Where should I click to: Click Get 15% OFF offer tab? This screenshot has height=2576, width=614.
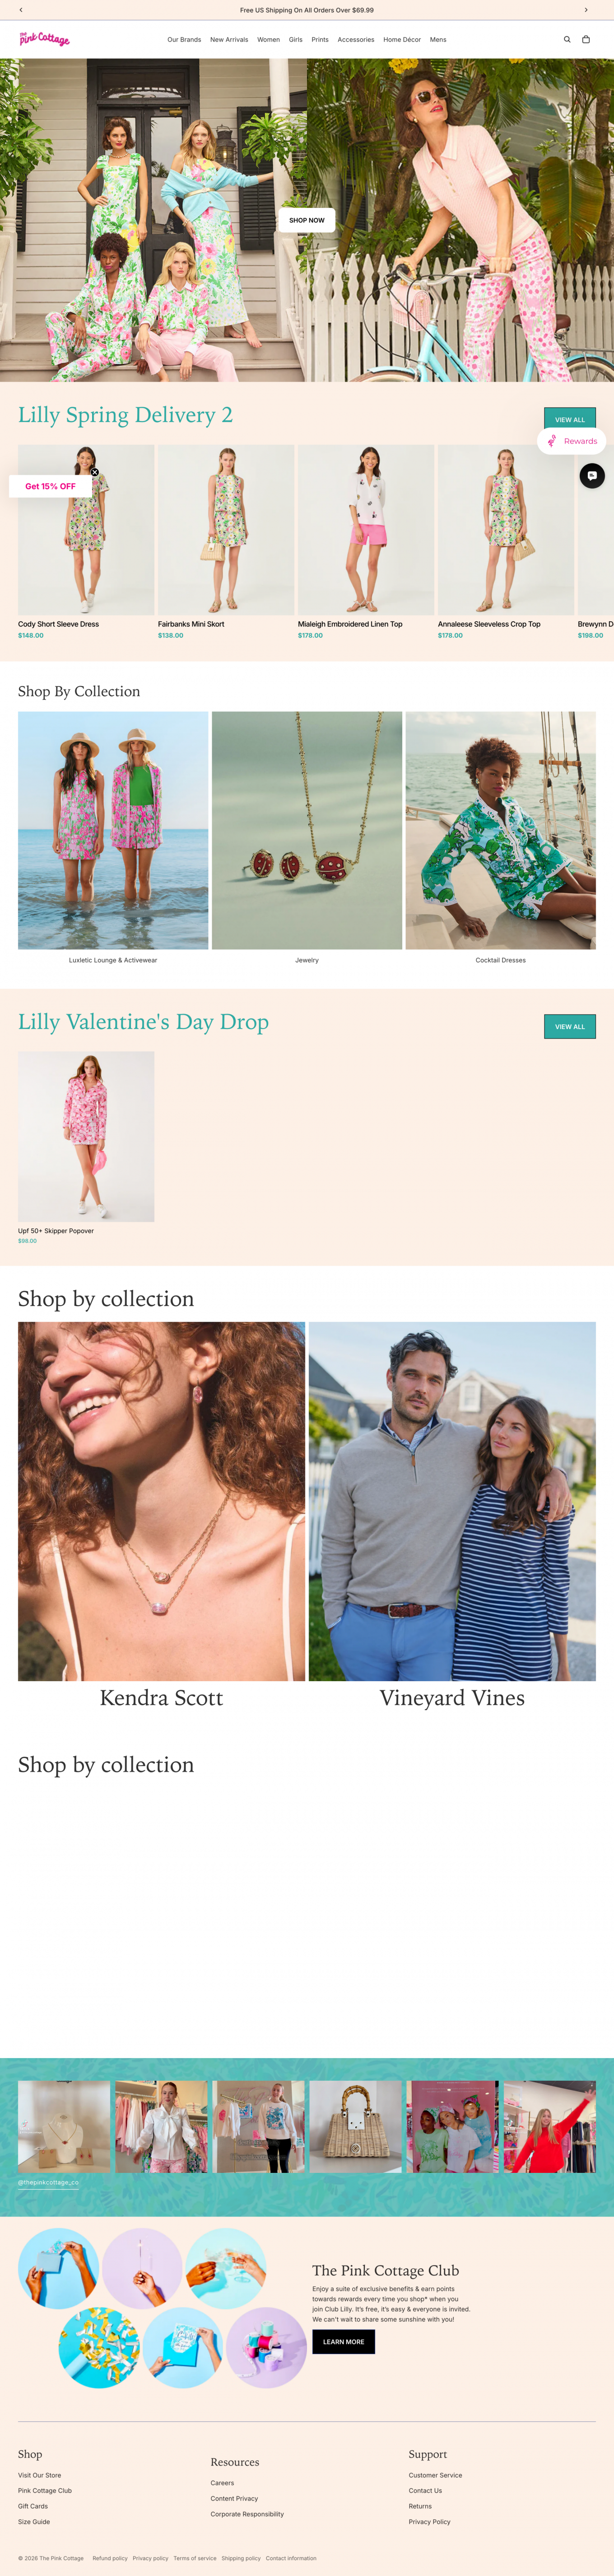pyautogui.click(x=50, y=486)
